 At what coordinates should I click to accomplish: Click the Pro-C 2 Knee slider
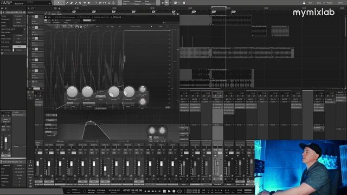click(73, 103)
